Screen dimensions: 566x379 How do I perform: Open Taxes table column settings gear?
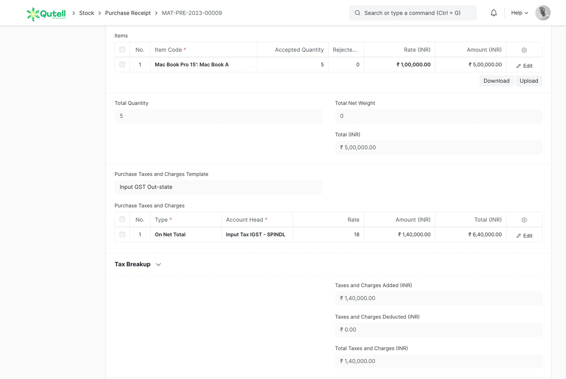524,220
